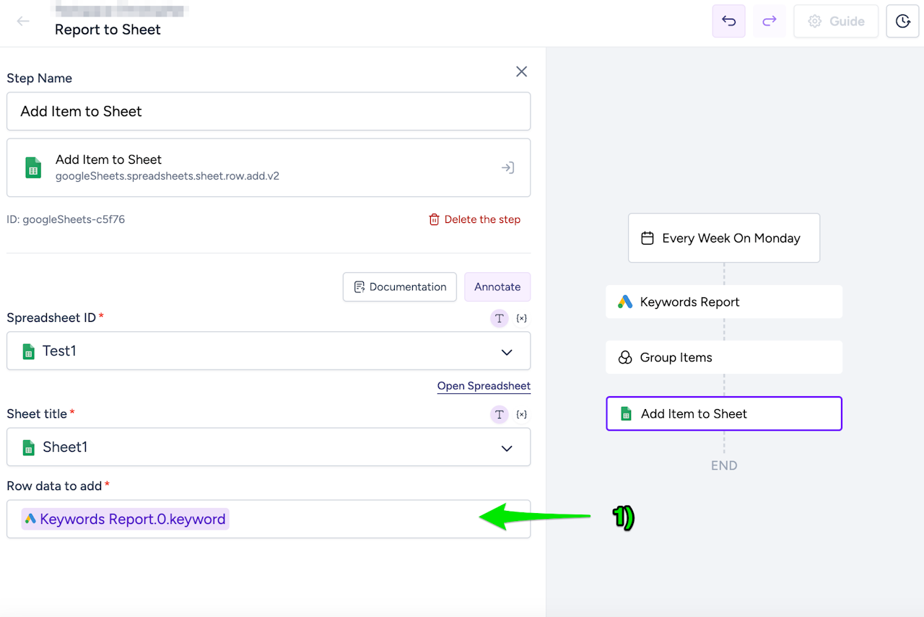The image size is (924, 617).
Task: Click the Step Name input field
Action: [269, 111]
